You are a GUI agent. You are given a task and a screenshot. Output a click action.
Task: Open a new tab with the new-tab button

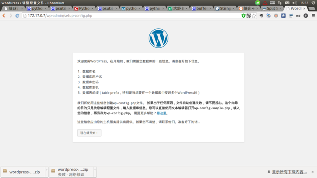311,9
